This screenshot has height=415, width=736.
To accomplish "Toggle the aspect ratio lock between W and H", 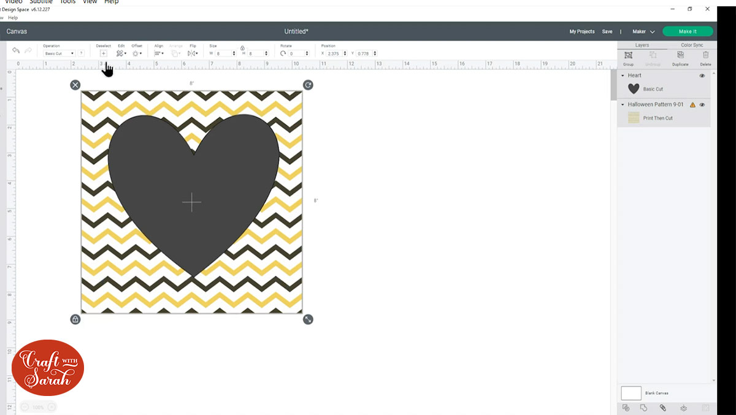I will click(242, 48).
